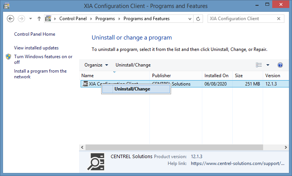This screenshot has height=176, width=292.
Task: Select the 06/08/2020 installed date cell
Action: [x=216, y=84]
